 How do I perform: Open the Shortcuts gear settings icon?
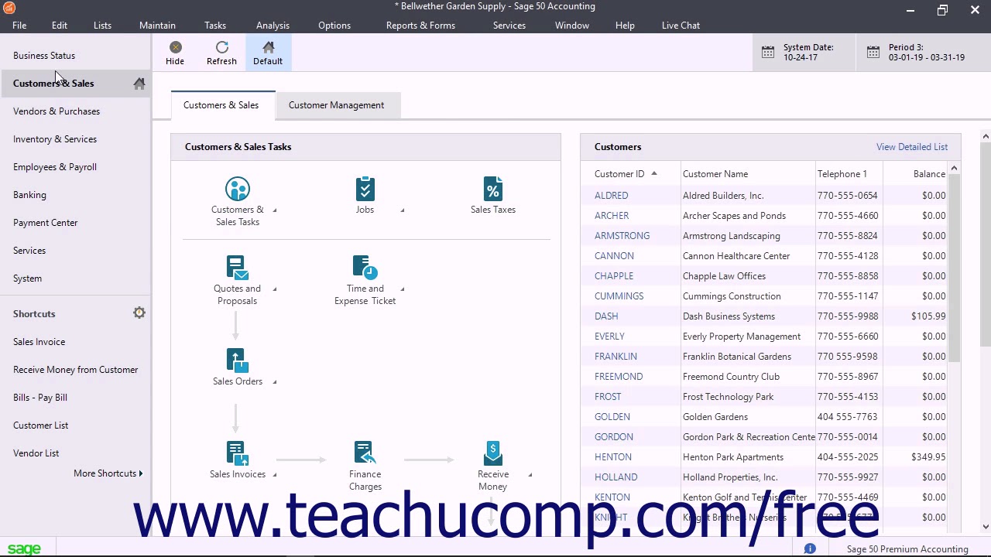(139, 313)
